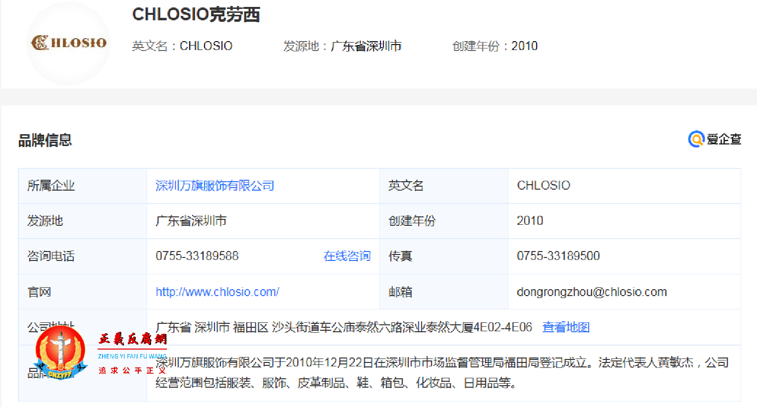Open the 深圳万旗服饰有限公司 company link
This screenshot has width=757, height=407.
[x=215, y=186]
